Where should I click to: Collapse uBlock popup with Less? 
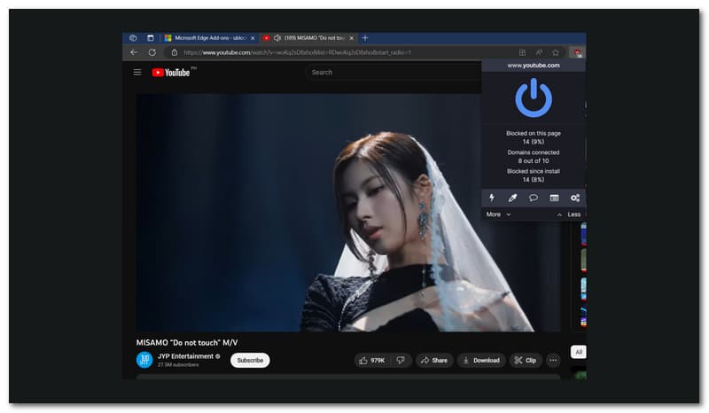(x=569, y=214)
